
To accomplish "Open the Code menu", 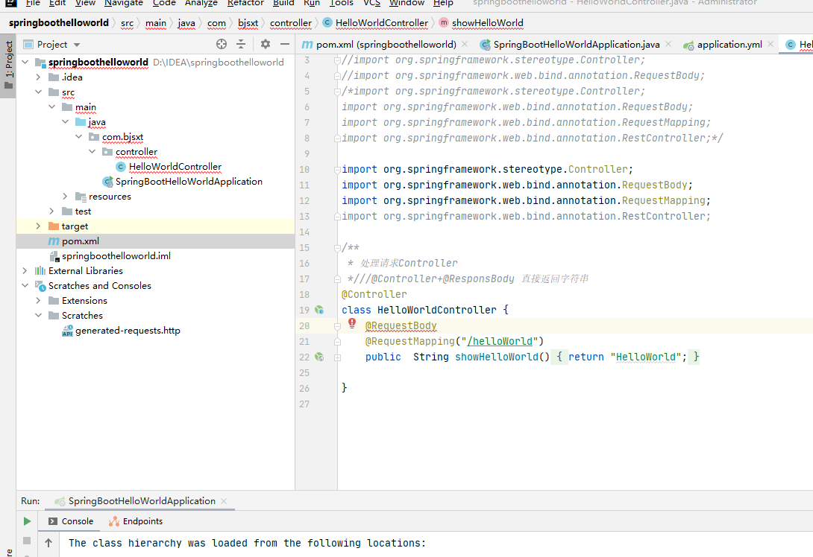I will [x=164, y=3].
